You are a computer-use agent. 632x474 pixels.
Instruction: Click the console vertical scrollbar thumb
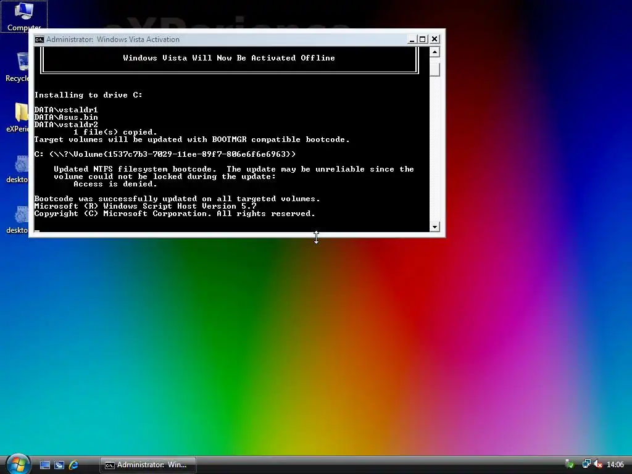point(434,69)
